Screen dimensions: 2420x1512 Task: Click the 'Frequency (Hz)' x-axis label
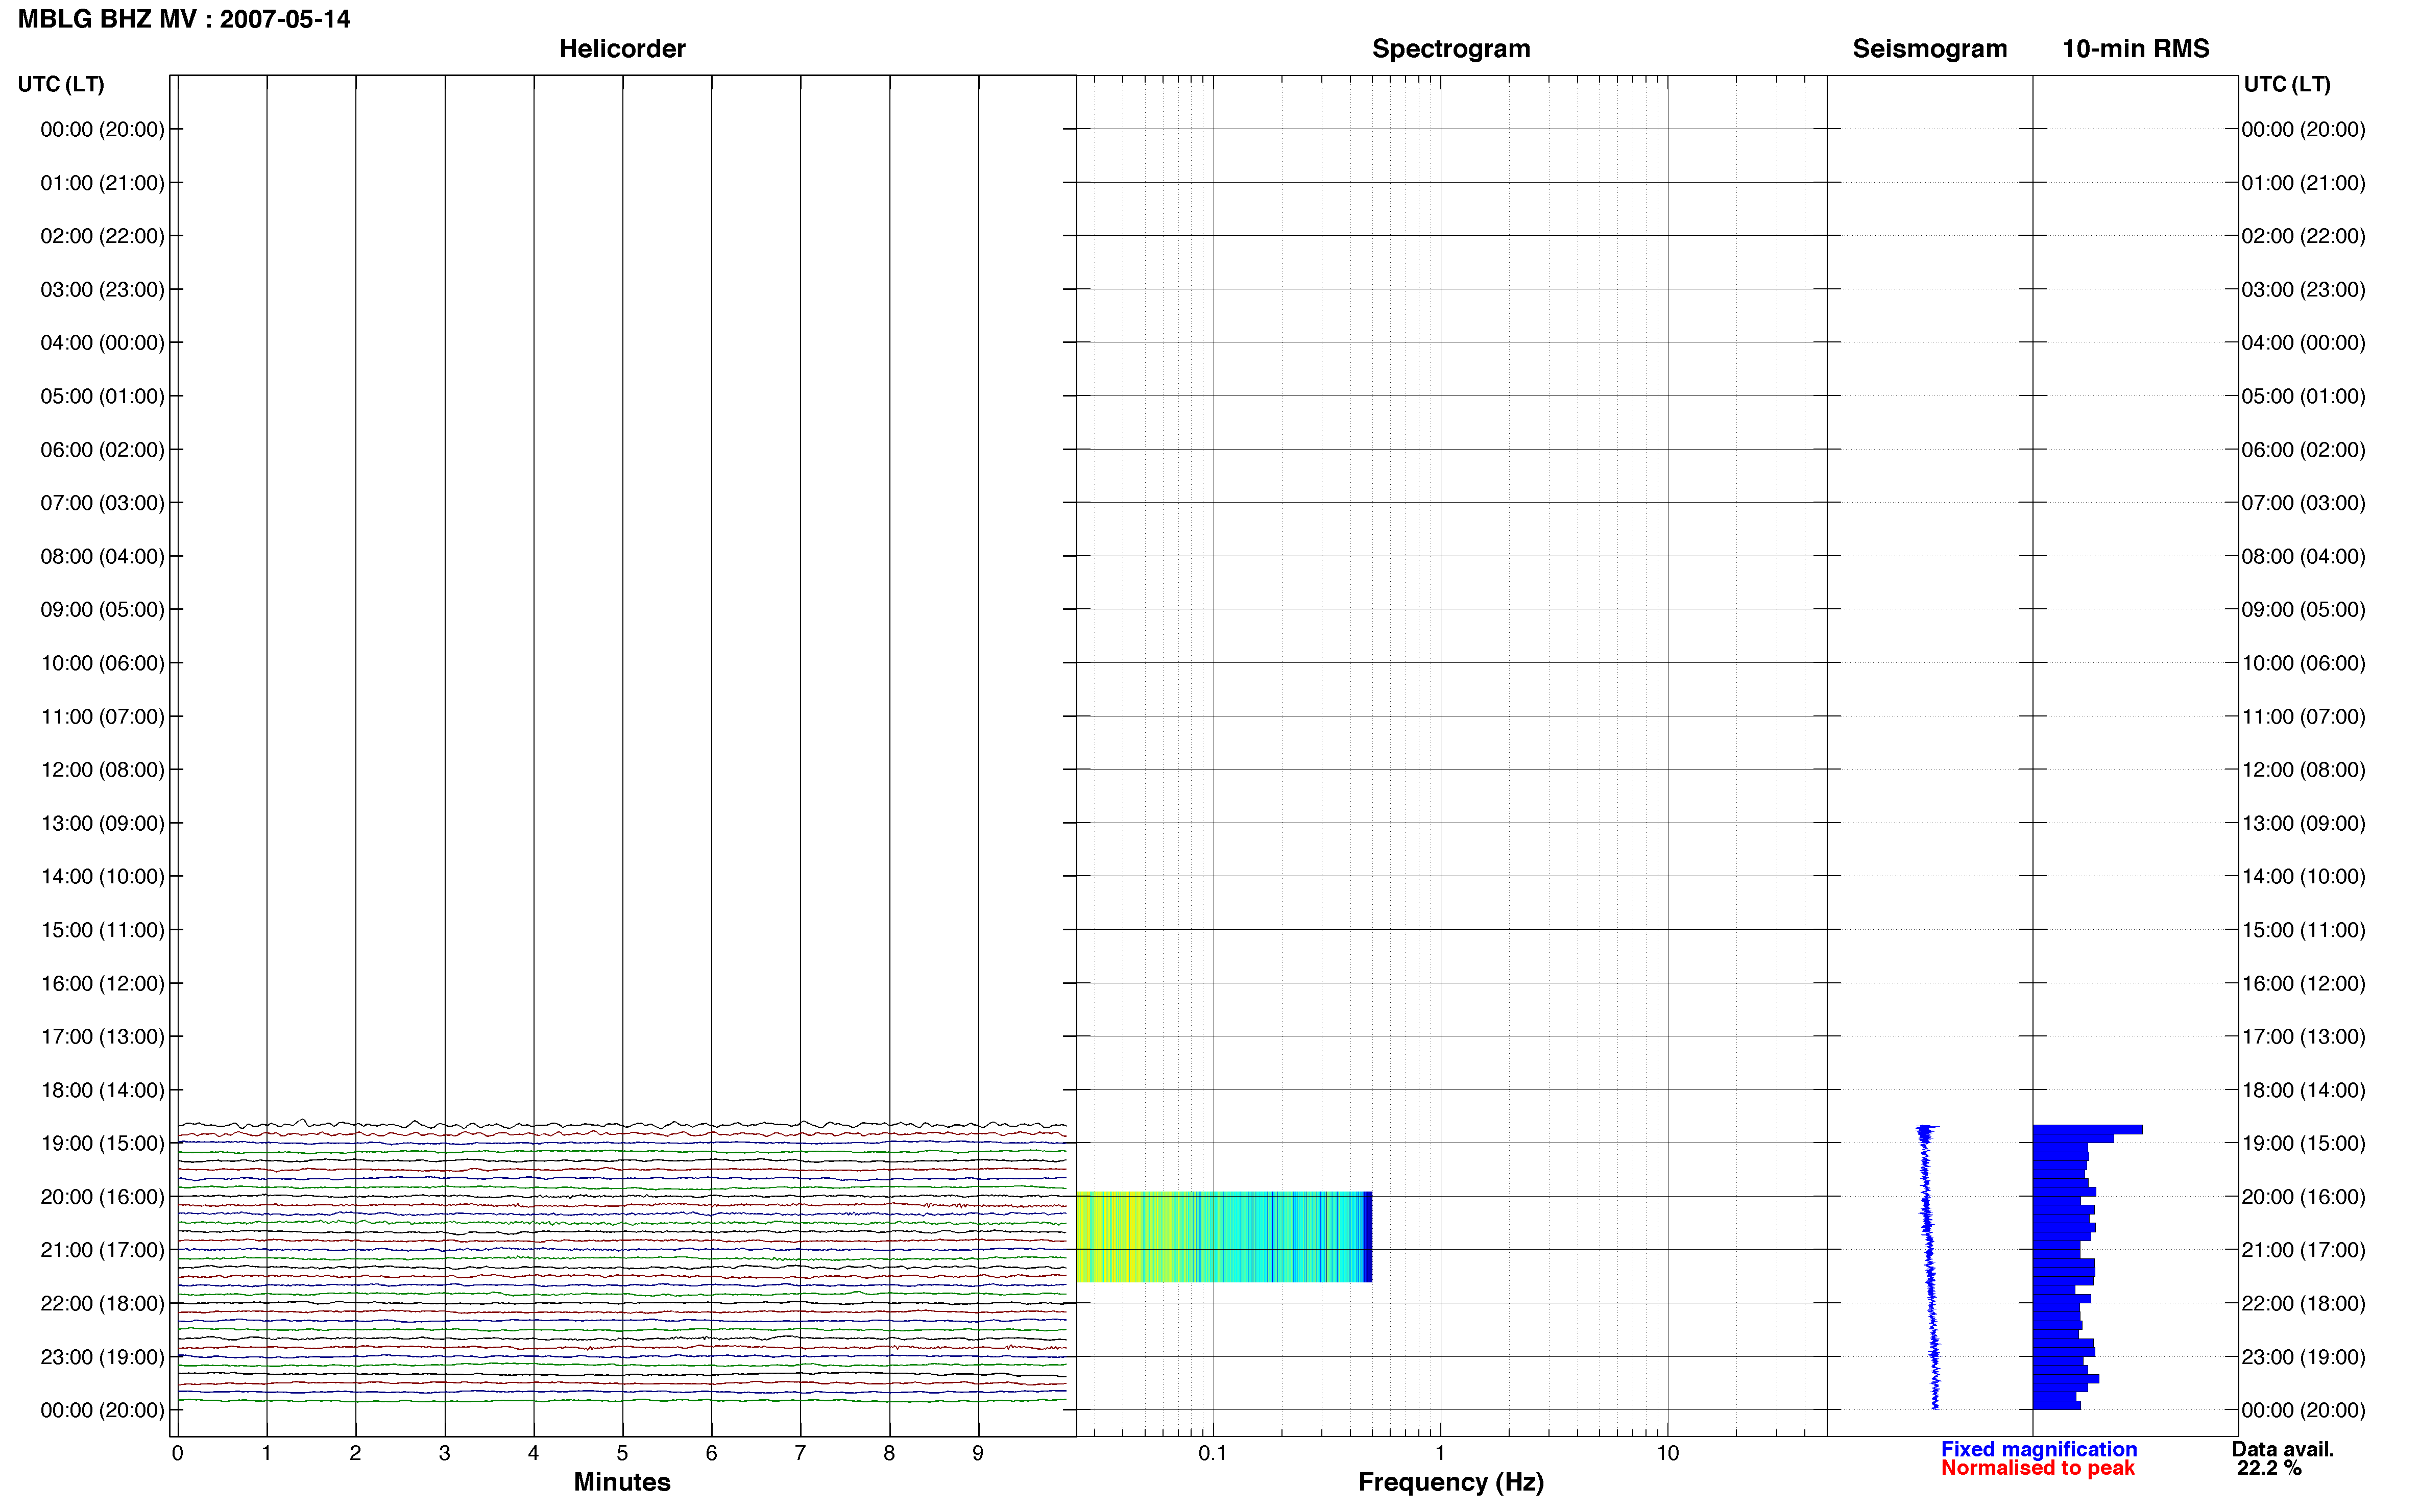(1450, 1482)
